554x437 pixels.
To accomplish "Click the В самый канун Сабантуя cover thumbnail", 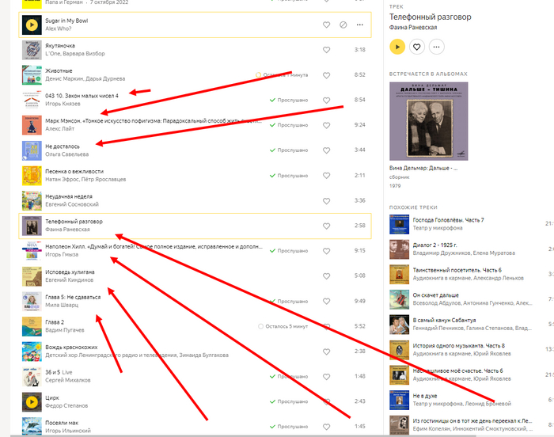I will click(x=399, y=325).
